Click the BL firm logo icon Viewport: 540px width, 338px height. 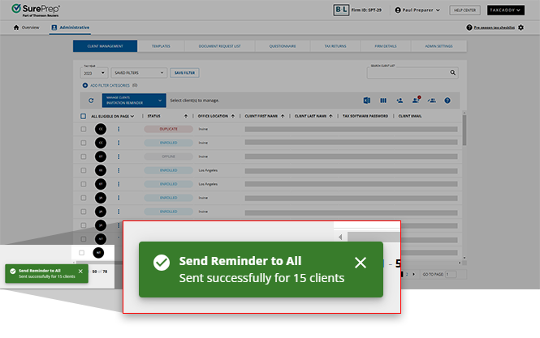click(x=341, y=10)
